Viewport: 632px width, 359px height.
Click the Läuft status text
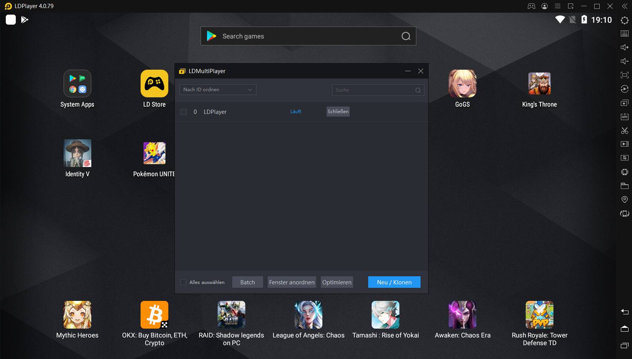pos(296,112)
